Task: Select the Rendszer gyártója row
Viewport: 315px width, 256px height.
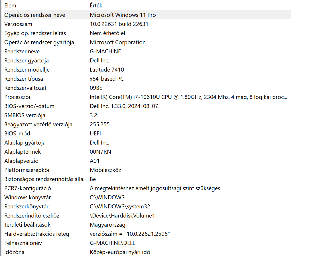Action: pos(147,60)
